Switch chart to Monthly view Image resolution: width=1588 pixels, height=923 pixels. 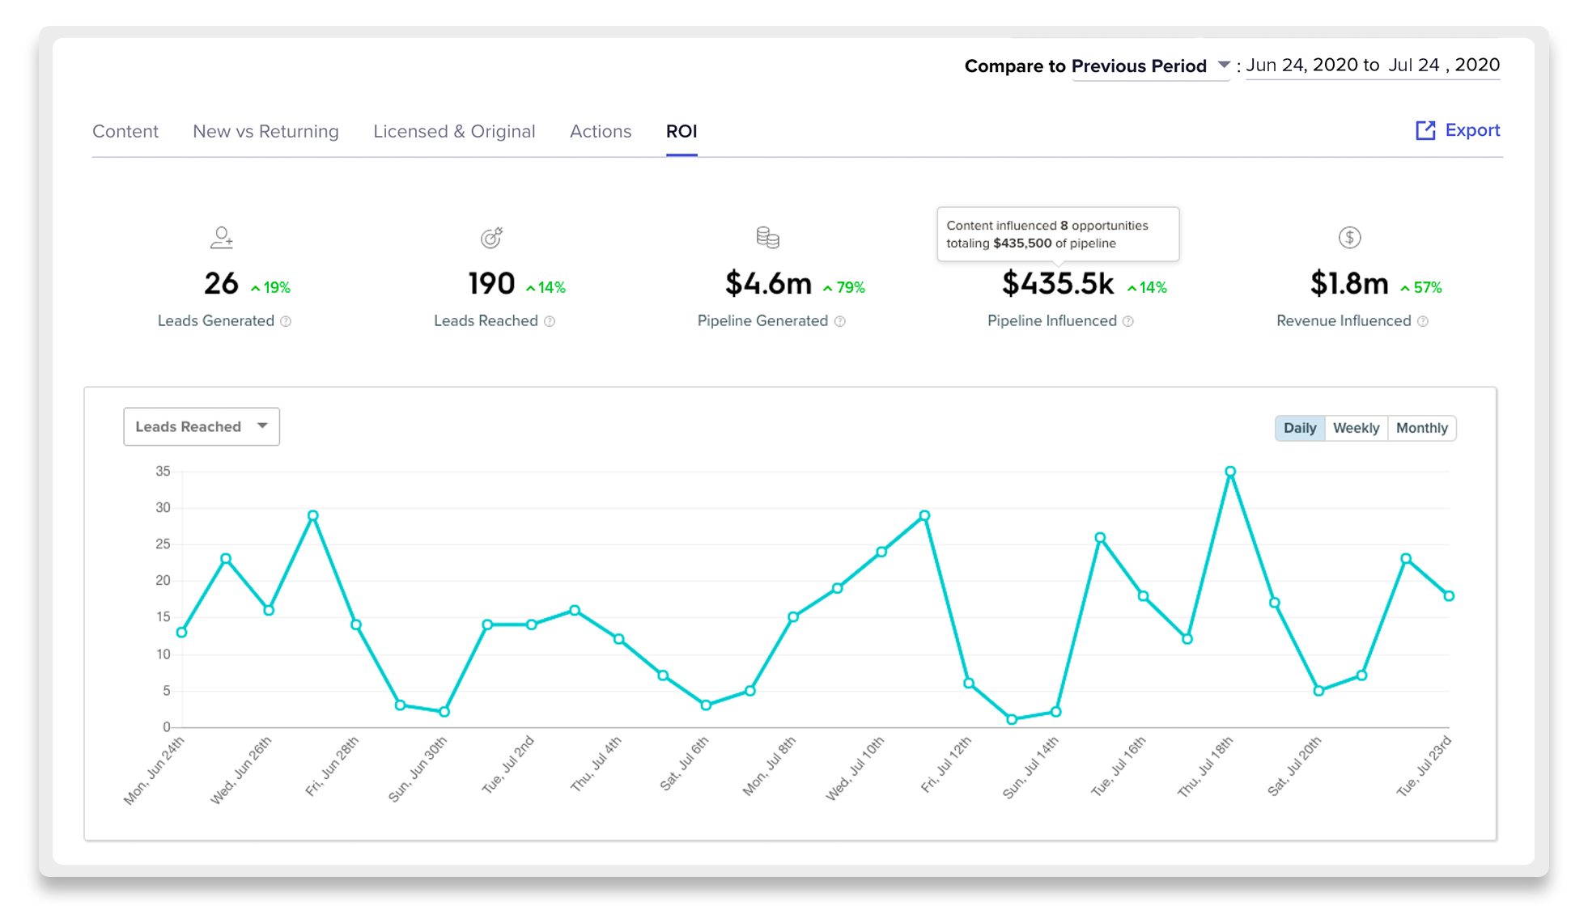click(x=1421, y=428)
